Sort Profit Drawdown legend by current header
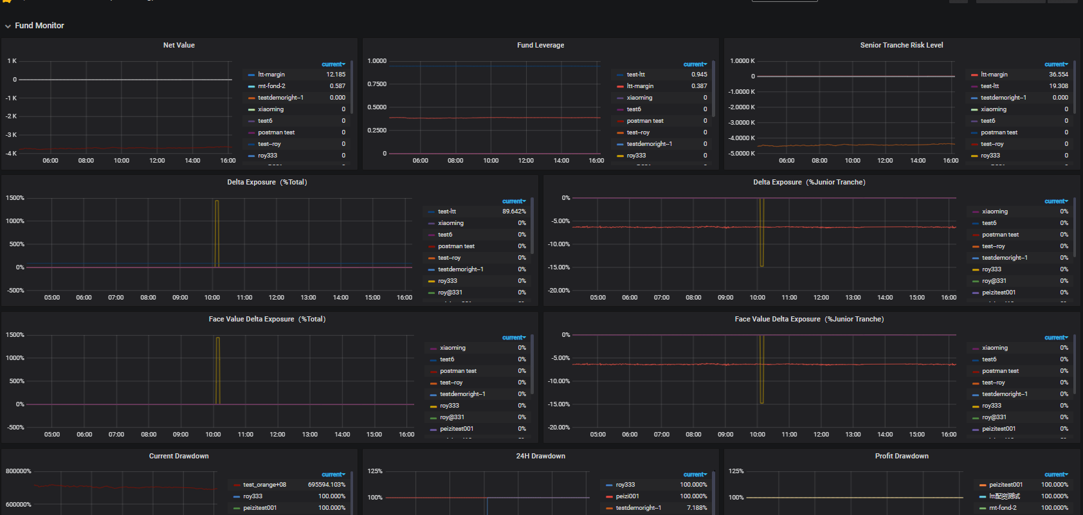Image resolution: width=1083 pixels, height=515 pixels. pyautogui.click(x=1056, y=474)
